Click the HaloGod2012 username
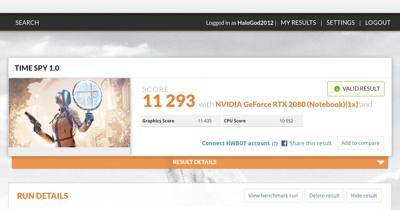 (255, 23)
